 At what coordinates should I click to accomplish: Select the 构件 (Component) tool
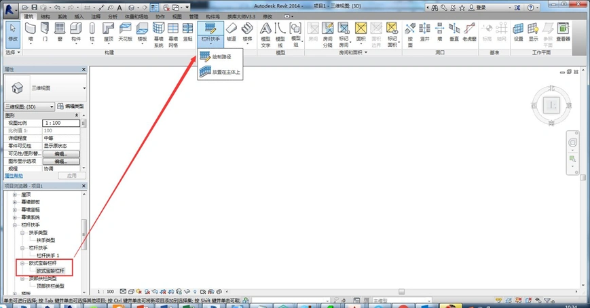75,33
